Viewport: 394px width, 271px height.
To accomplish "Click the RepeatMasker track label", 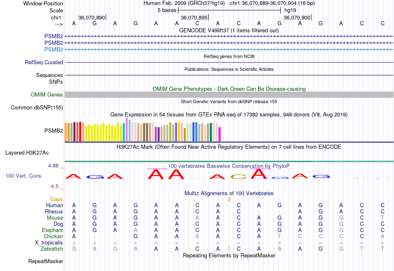I will [x=46, y=261].
